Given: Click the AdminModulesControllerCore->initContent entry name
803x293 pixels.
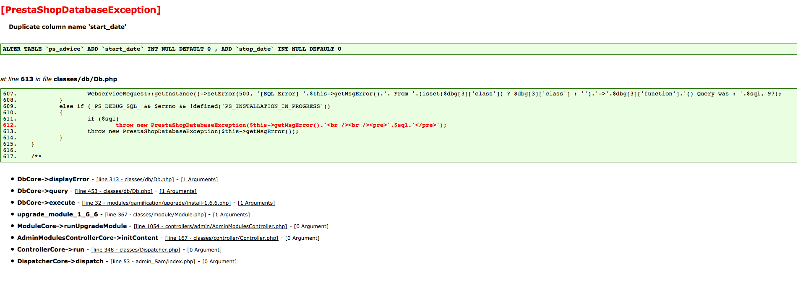Looking at the screenshot, I should [x=88, y=238].
